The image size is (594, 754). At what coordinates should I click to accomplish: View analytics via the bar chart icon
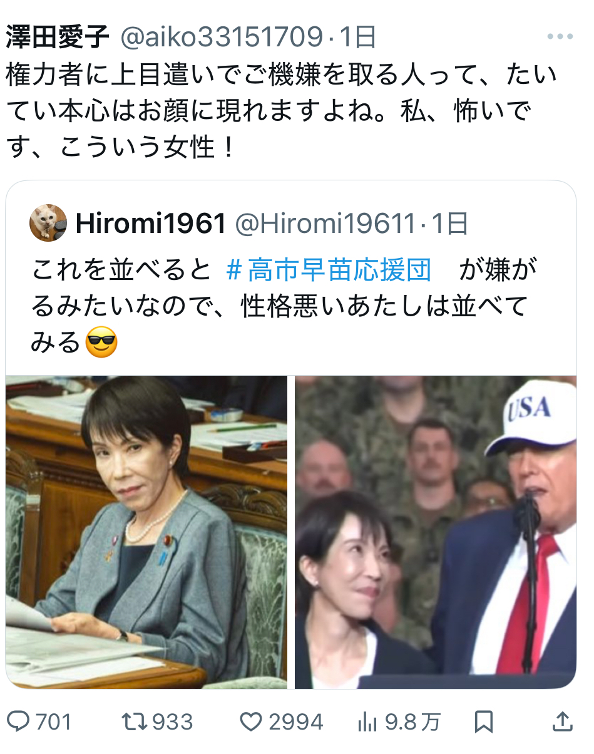(367, 722)
